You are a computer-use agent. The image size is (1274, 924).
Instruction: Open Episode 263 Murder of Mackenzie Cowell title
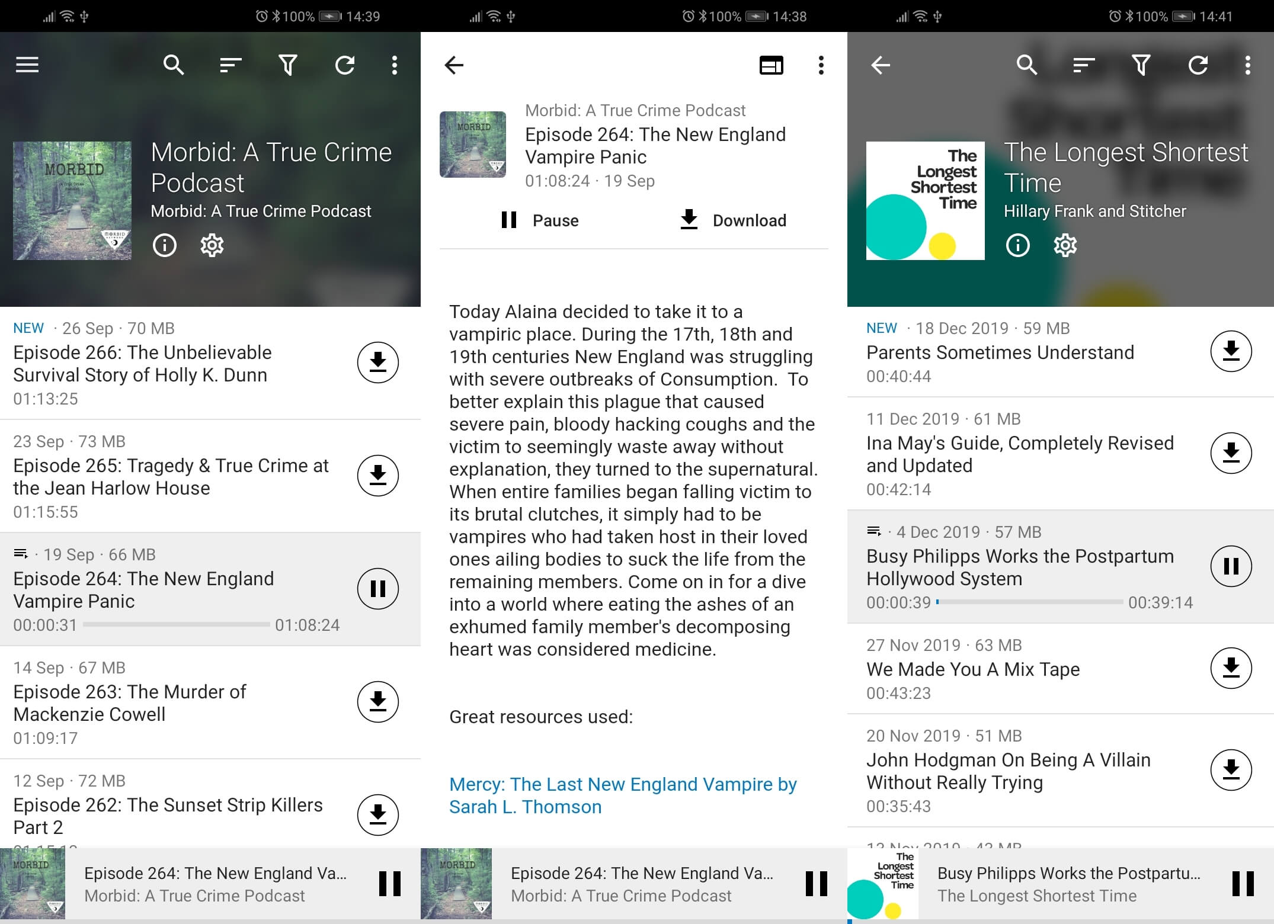(x=129, y=703)
